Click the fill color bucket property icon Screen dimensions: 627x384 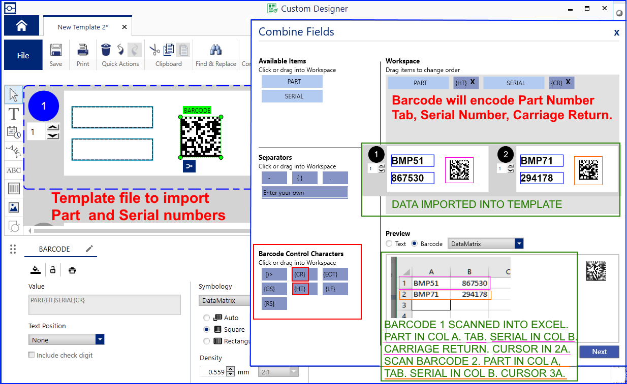[35, 269]
